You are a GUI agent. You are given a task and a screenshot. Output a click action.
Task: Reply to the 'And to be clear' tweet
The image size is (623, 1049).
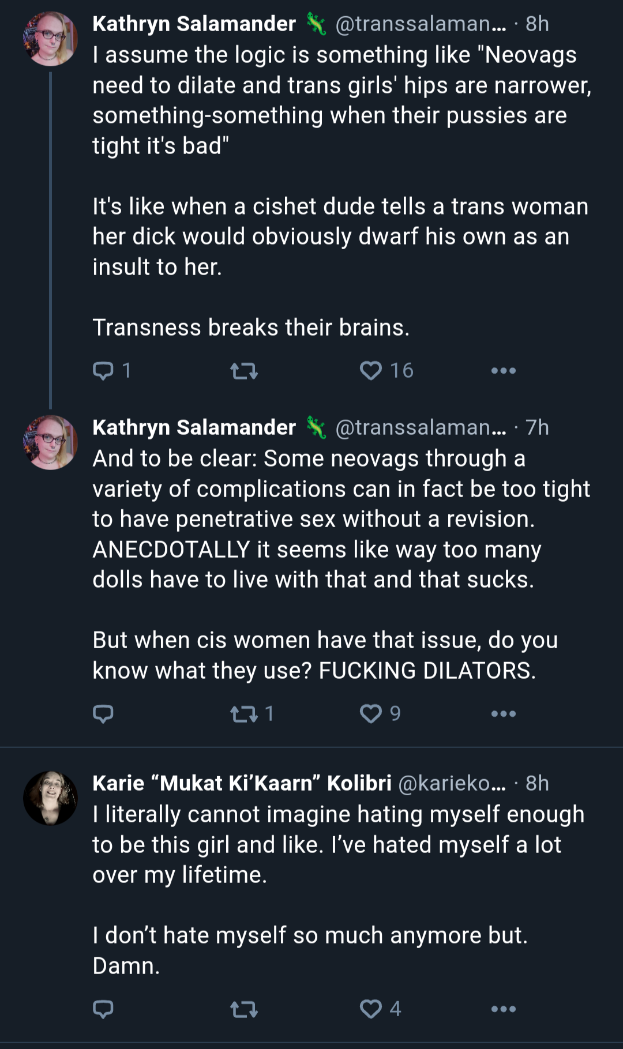point(103,714)
